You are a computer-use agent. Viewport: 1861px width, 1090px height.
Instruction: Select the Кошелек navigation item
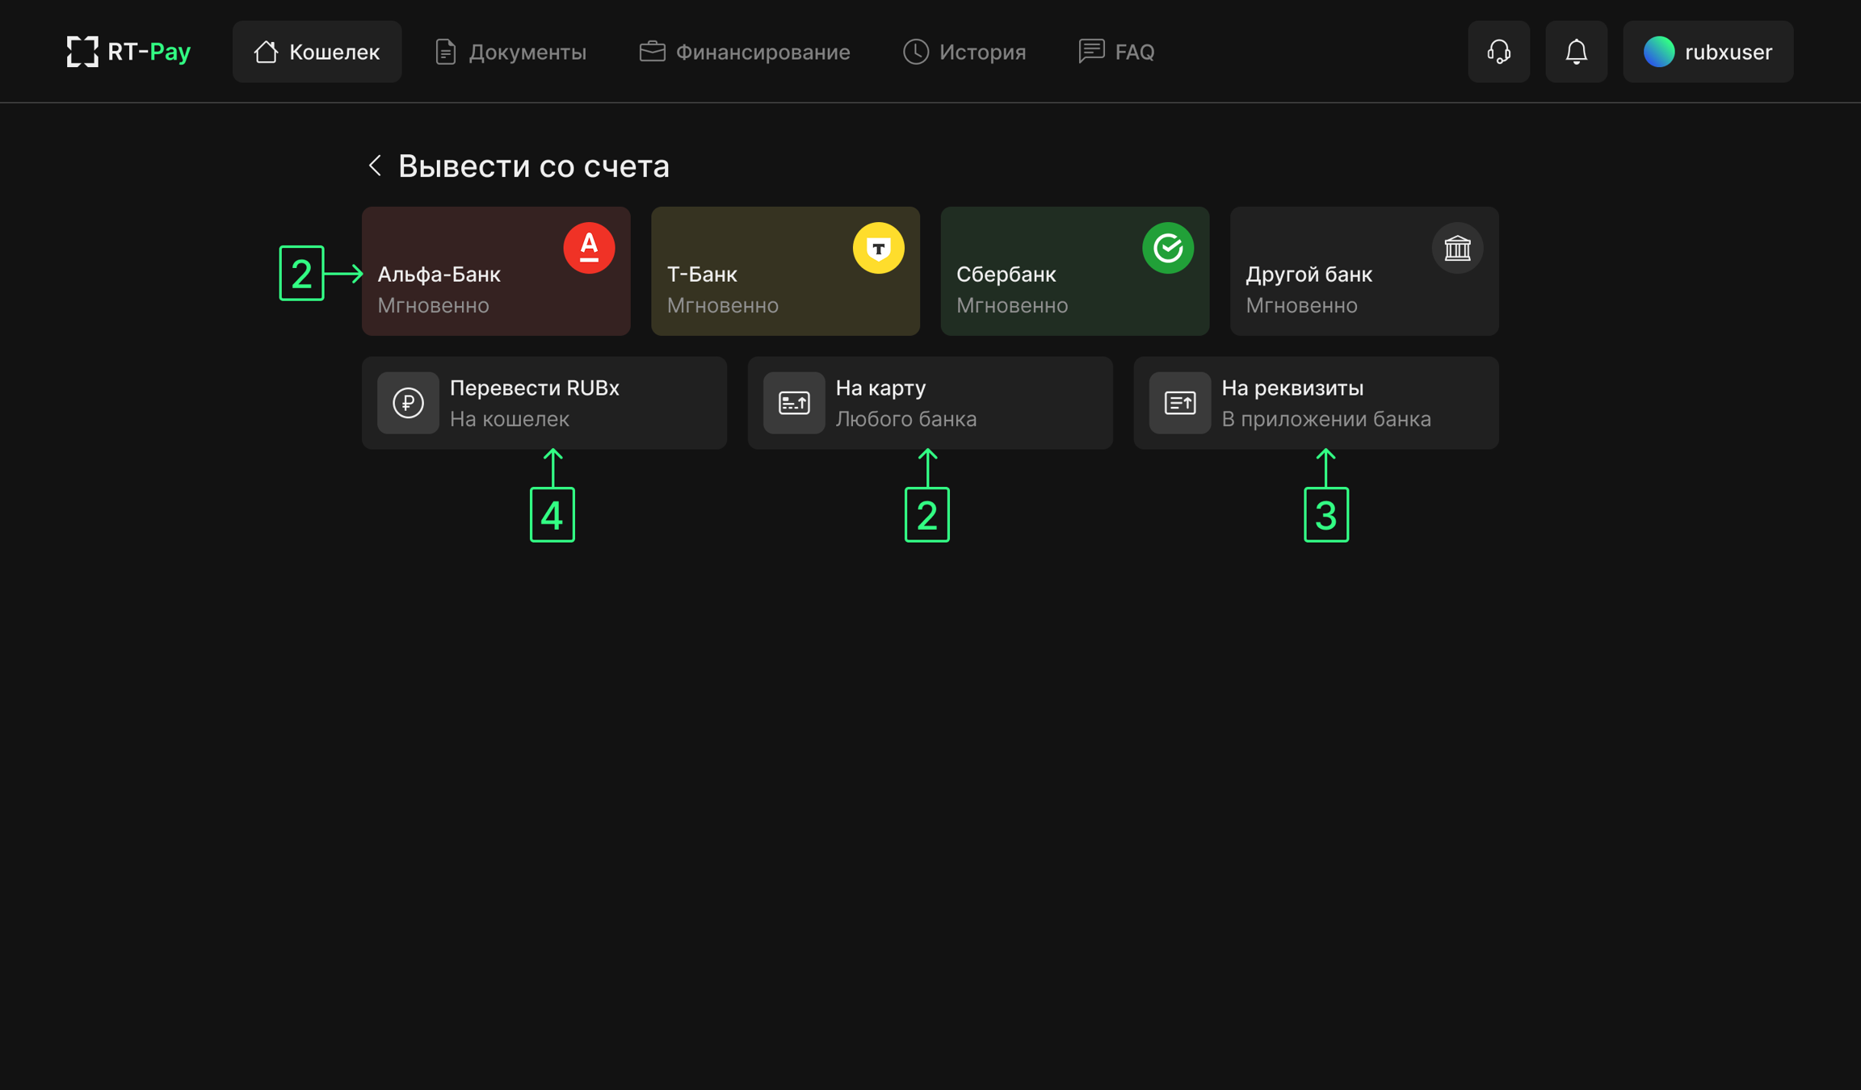317,52
